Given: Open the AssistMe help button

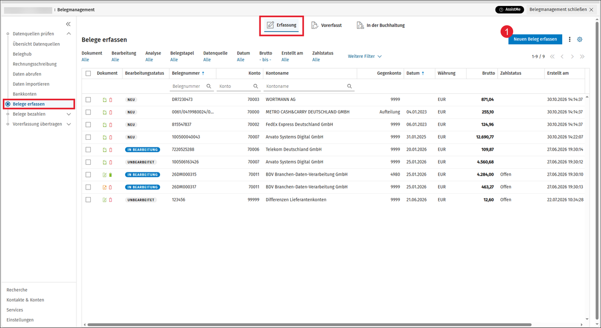Looking at the screenshot, I should [509, 10].
